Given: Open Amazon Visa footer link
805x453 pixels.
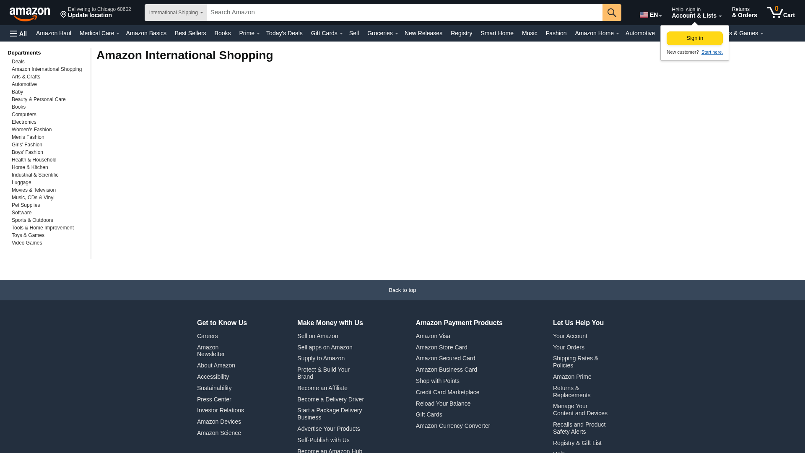Looking at the screenshot, I should pyautogui.click(x=433, y=336).
